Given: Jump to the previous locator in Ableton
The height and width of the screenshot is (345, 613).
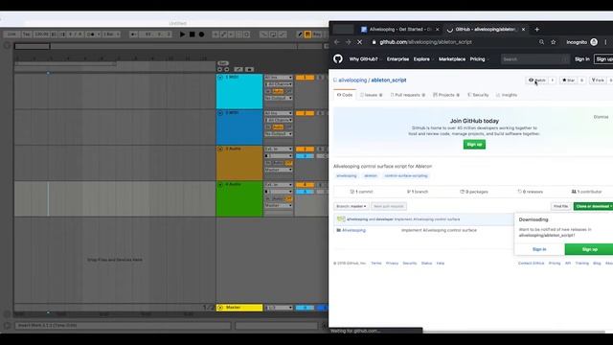Looking at the screenshot, I should pos(219,69).
